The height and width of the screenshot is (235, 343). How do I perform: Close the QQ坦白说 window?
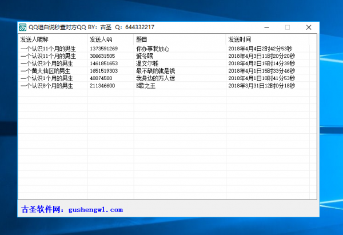tap(309, 27)
